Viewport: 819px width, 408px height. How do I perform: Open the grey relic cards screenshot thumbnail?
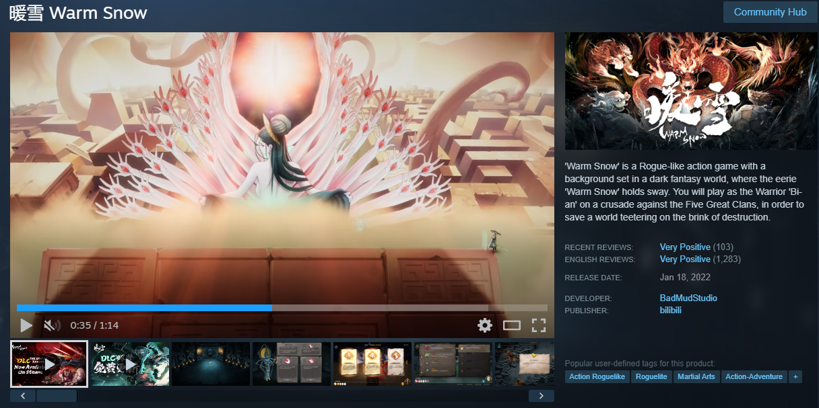[292, 364]
